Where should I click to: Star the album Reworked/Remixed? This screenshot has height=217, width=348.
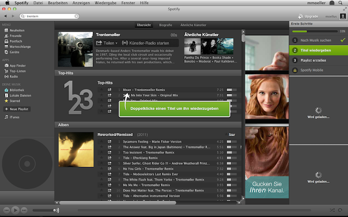click(229, 135)
